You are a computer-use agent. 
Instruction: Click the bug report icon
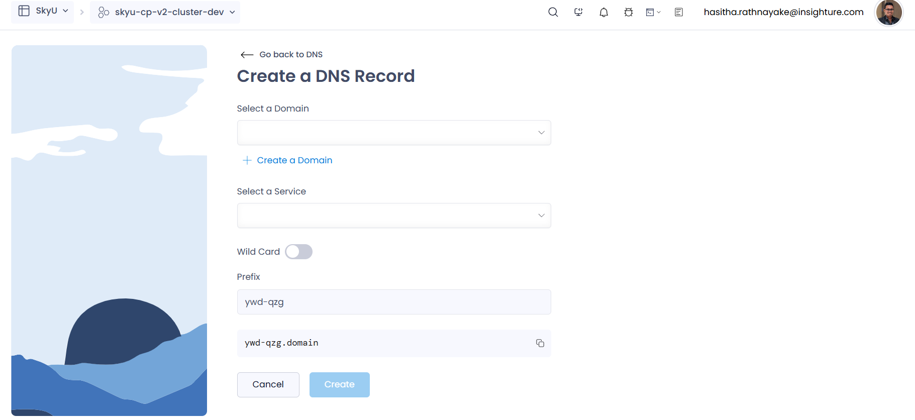tap(629, 12)
